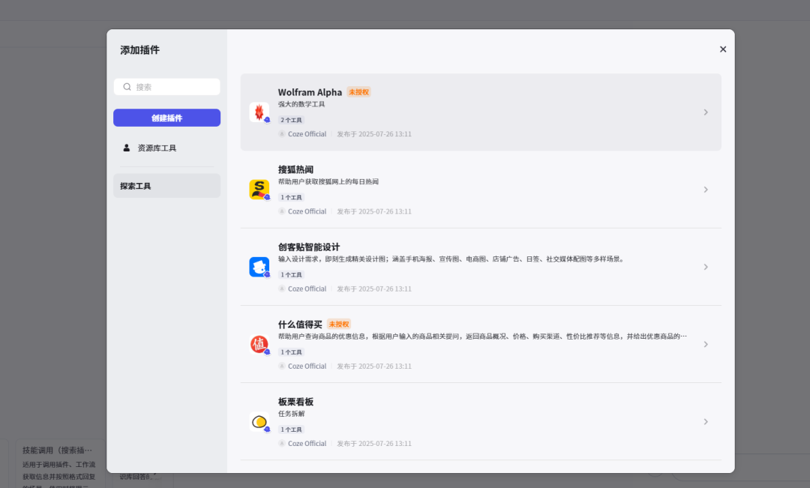Click the 板栗看板 plugin logo
Screen dimensions: 810x488
click(x=259, y=422)
